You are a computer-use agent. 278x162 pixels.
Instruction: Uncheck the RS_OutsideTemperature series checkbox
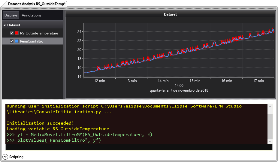point(12,33)
